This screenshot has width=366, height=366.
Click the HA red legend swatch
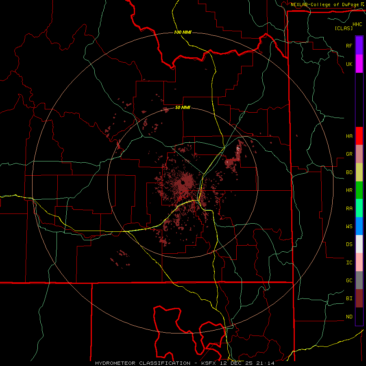point(359,136)
